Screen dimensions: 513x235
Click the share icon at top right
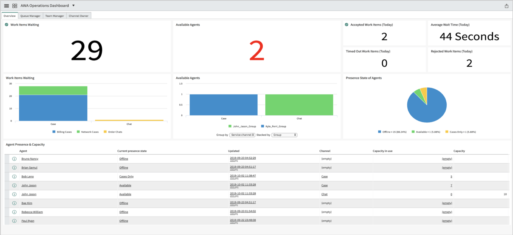pyautogui.click(x=507, y=6)
